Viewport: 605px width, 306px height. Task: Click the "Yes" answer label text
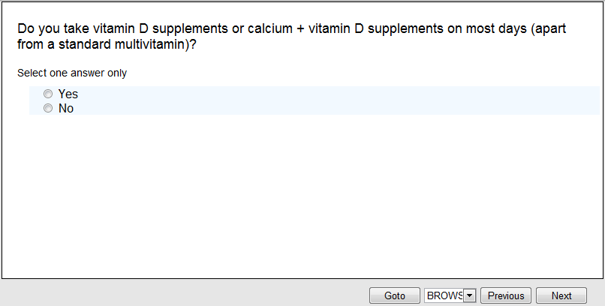pyautogui.click(x=68, y=94)
